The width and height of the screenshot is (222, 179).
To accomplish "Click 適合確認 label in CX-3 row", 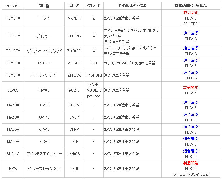I will (191, 102).
